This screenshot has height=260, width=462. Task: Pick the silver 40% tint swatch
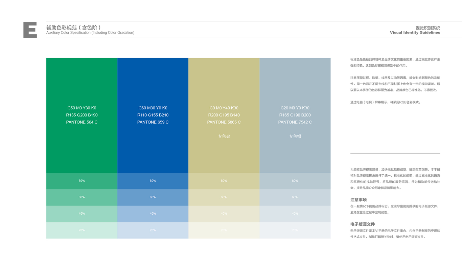(x=295, y=214)
